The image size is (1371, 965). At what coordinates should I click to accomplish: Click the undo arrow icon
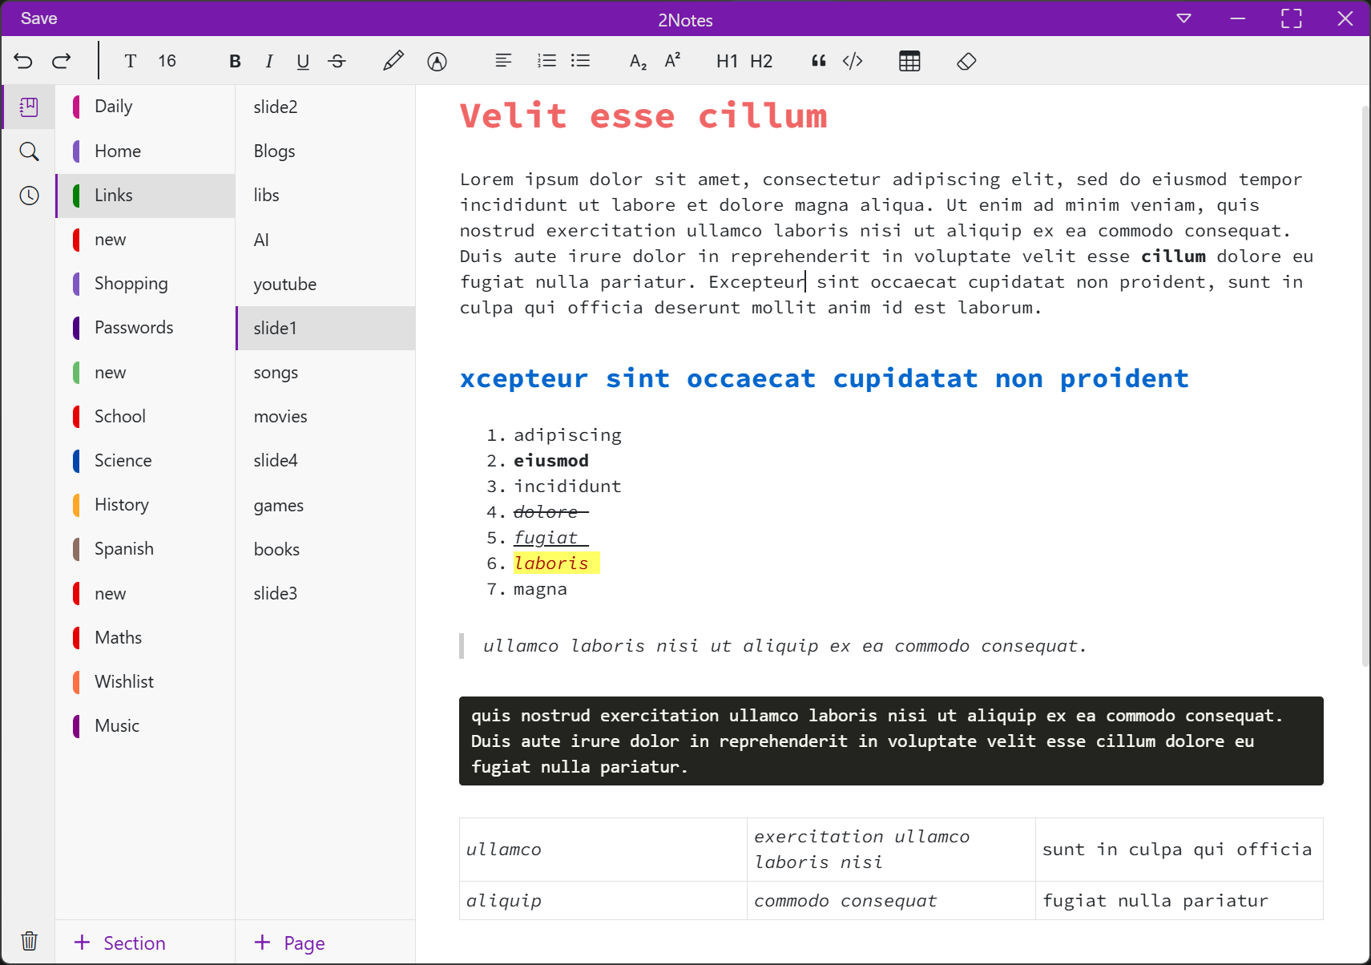pos(23,61)
